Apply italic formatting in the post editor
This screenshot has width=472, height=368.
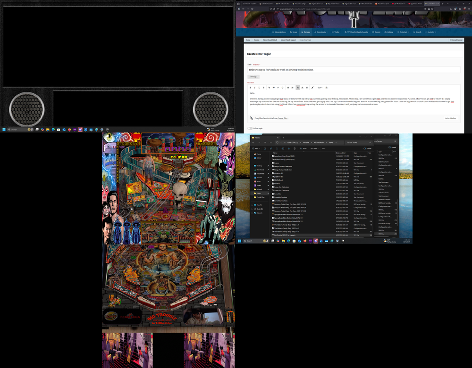point(255,88)
